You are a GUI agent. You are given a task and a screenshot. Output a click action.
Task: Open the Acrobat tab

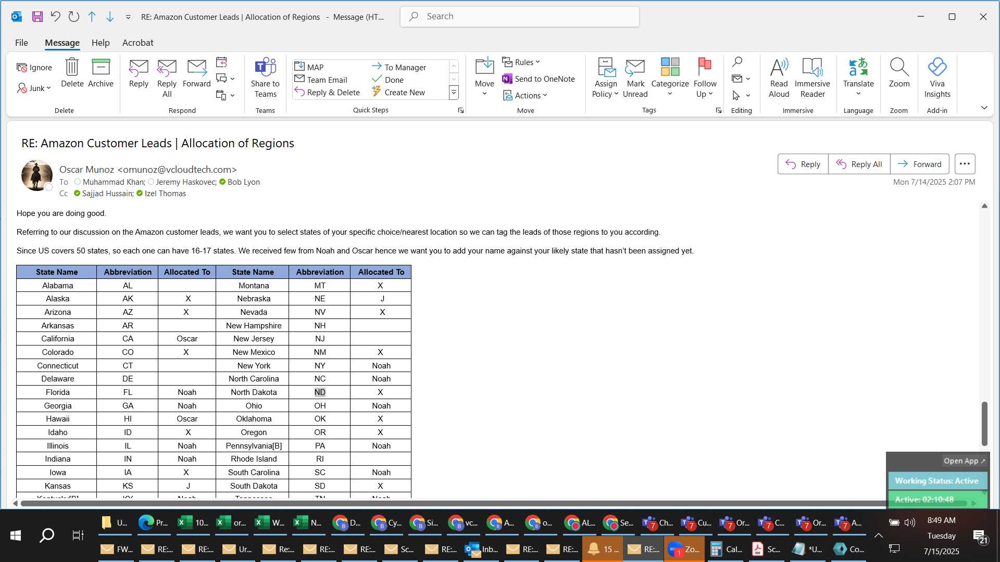click(137, 43)
